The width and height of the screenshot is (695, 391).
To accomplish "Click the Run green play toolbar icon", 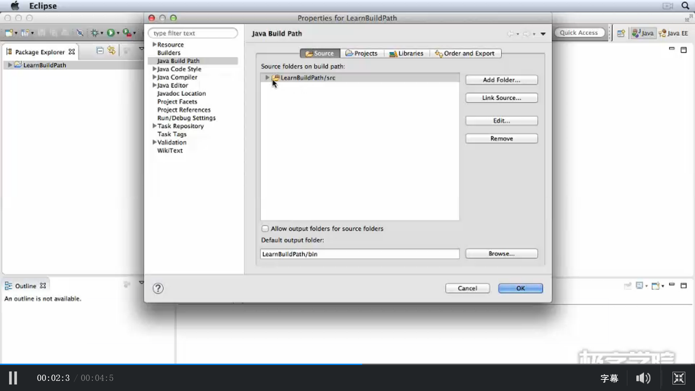I will point(110,33).
